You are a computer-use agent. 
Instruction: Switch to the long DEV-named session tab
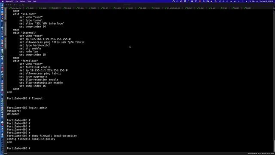click(x=172, y=8)
